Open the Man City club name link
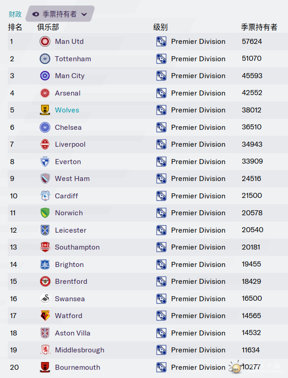Image resolution: width=288 pixels, height=378 pixels. pyautogui.click(x=69, y=76)
